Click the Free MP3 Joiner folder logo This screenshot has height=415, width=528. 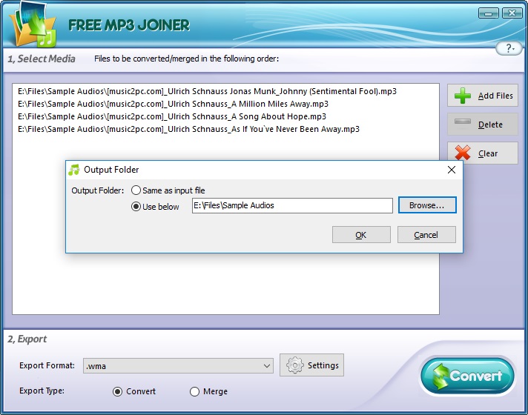pyautogui.click(x=33, y=25)
